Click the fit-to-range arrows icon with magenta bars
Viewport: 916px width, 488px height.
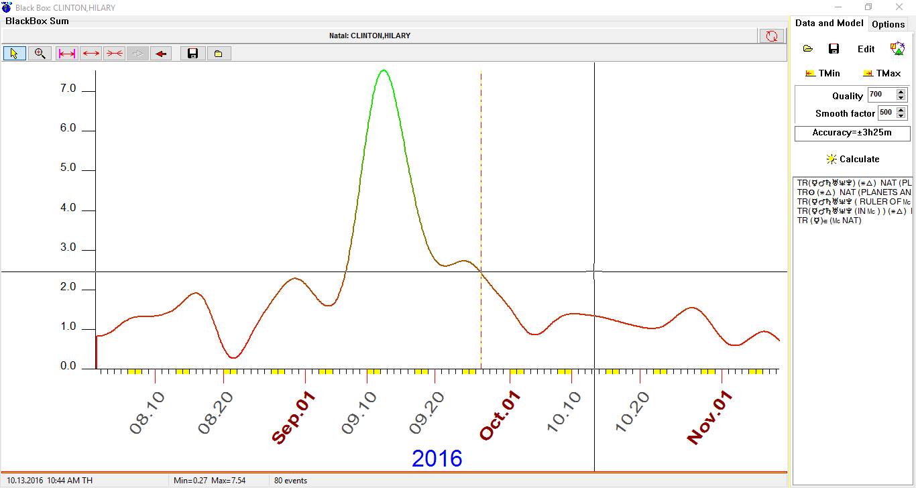coord(67,54)
